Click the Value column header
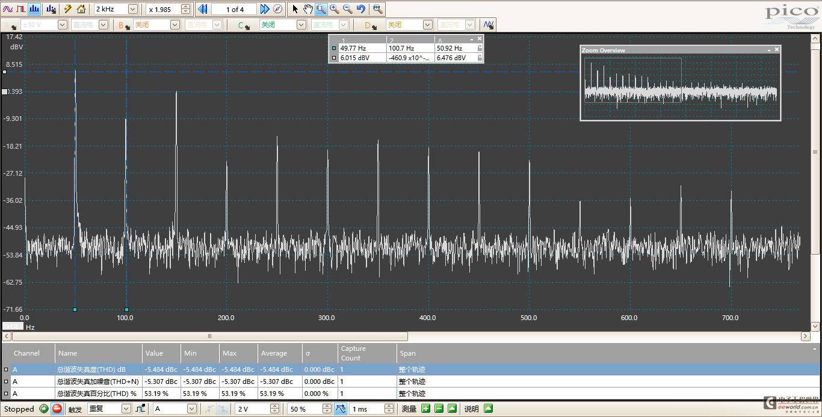The image size is (822, 417). (x=162, y=353)
